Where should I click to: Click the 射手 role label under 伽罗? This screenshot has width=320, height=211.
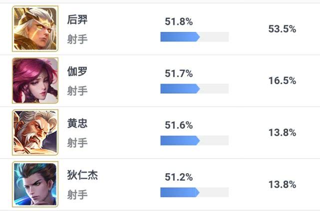pyautogui.click(x=77, y=91)
